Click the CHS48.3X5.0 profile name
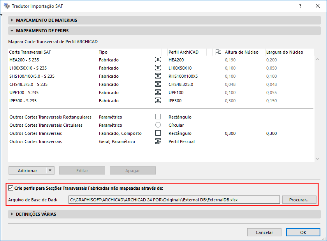 click(181, 84)
